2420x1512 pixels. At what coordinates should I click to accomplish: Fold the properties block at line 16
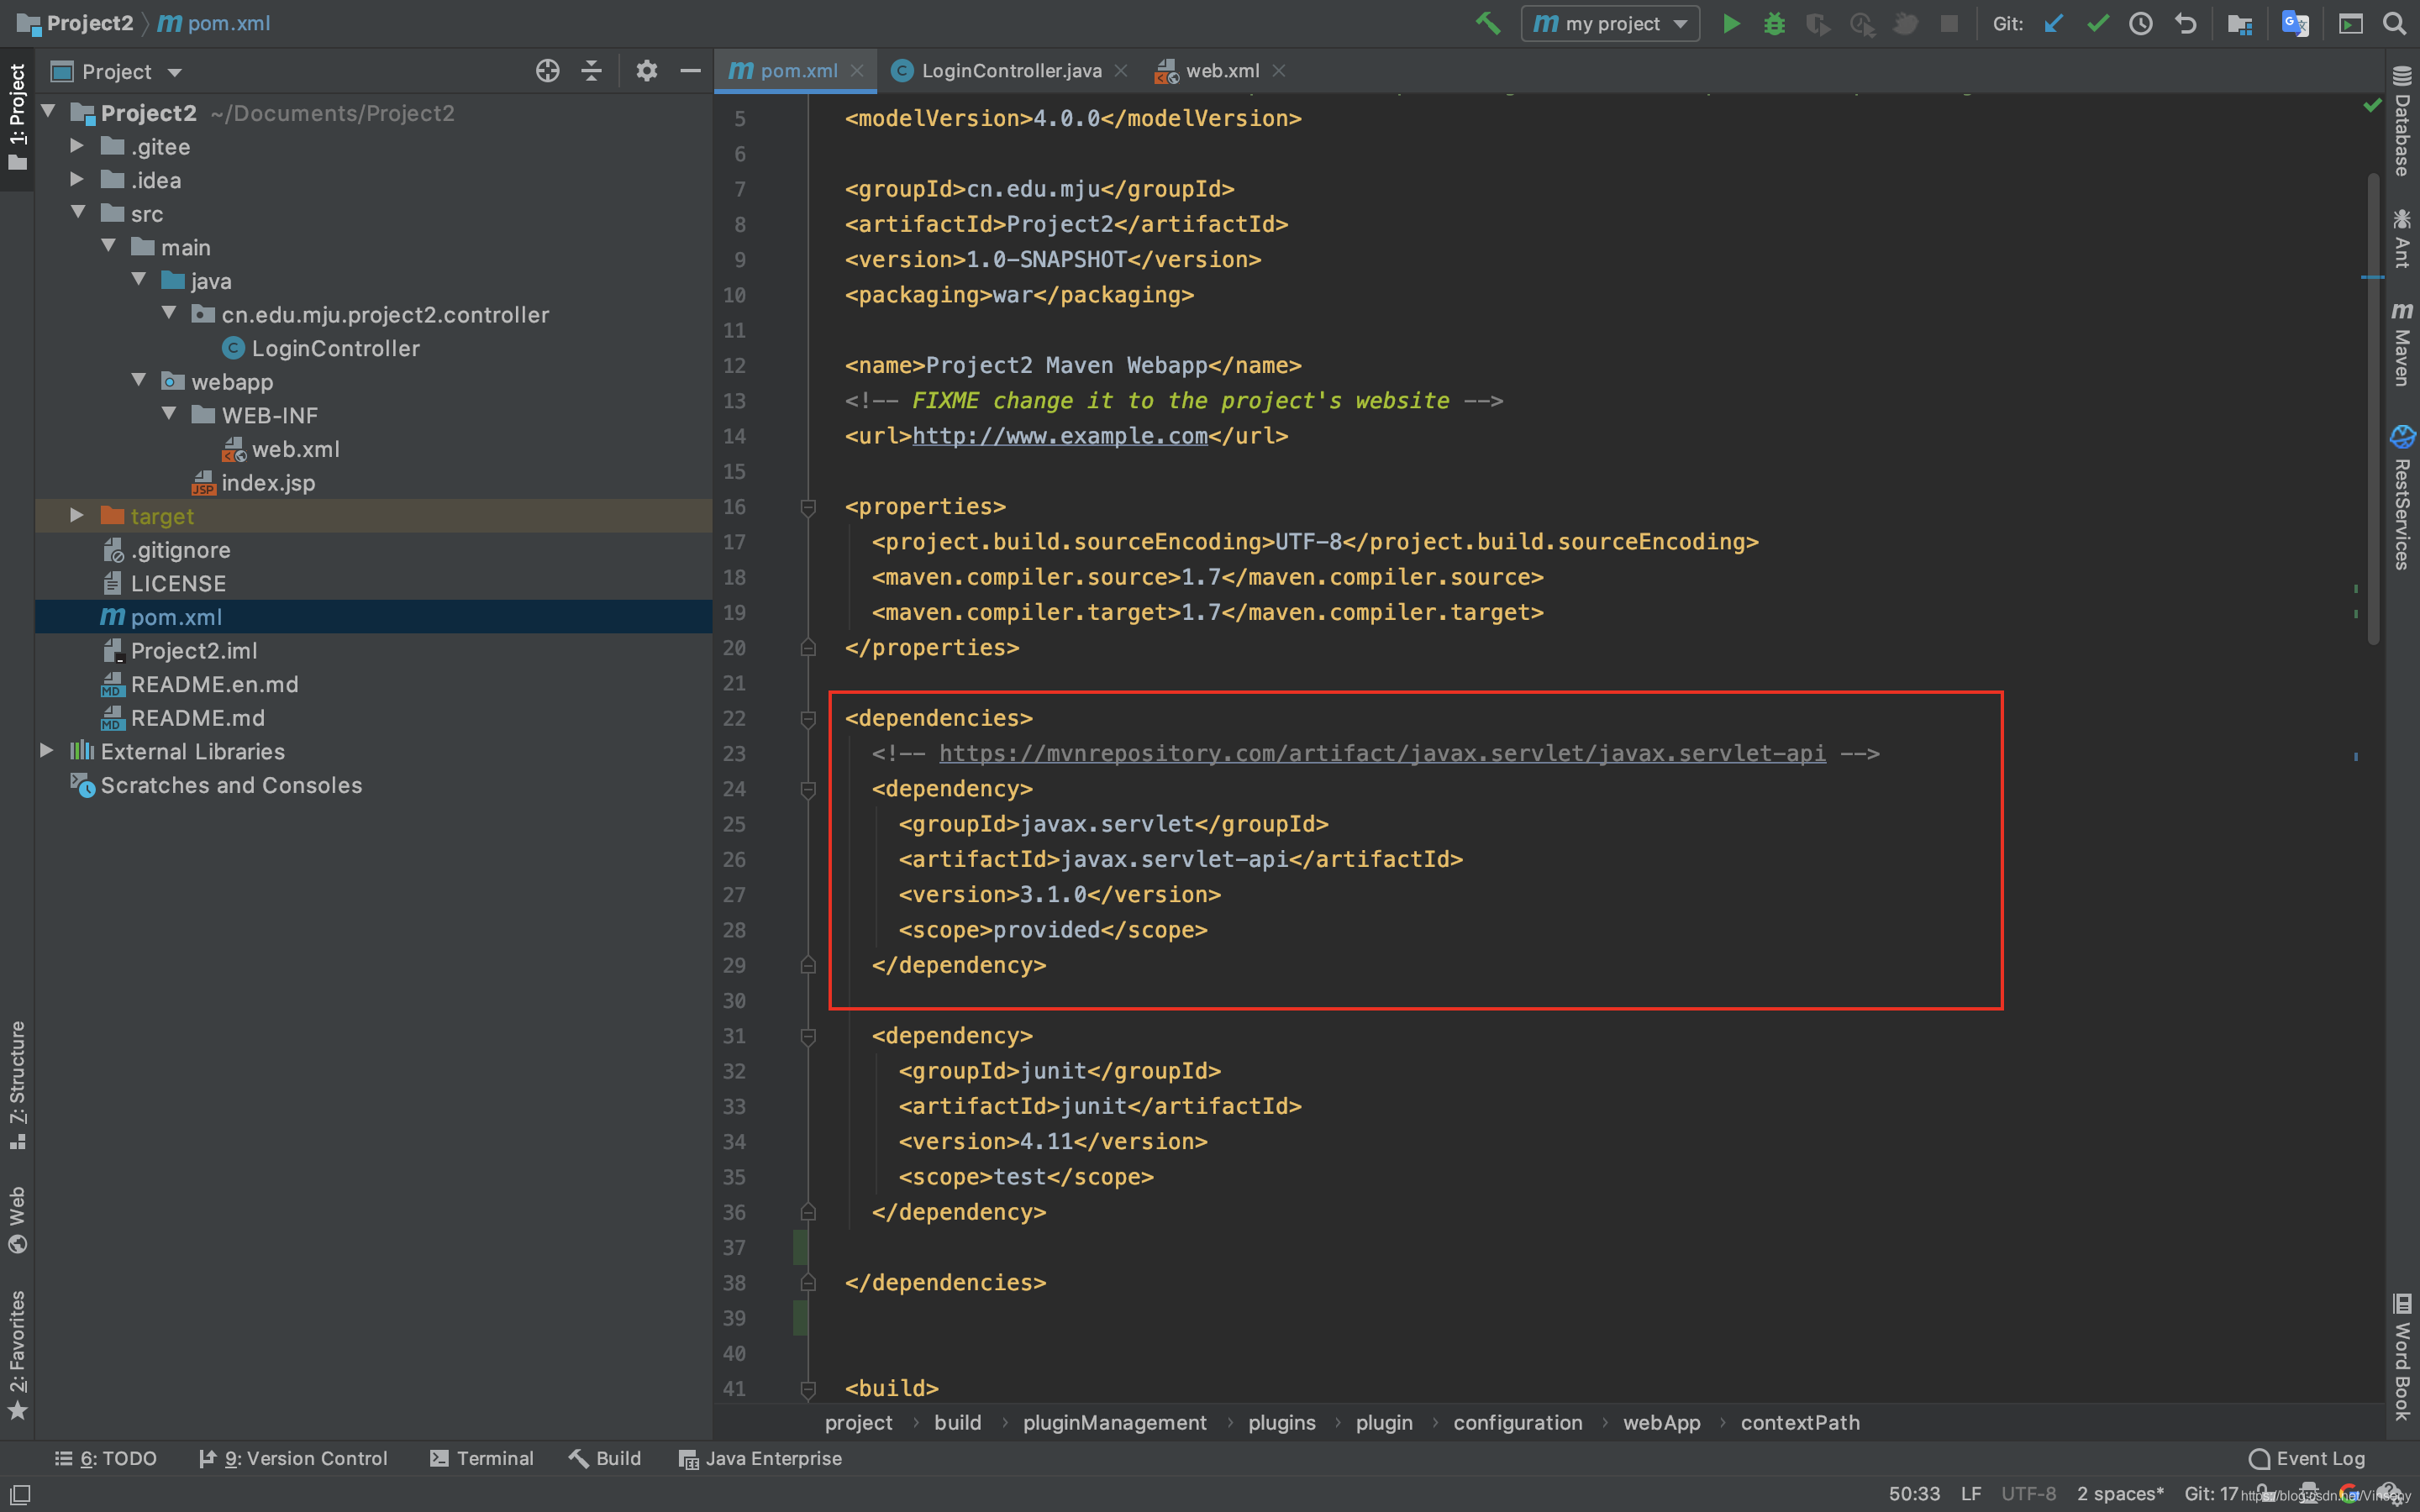click(808, 507)
